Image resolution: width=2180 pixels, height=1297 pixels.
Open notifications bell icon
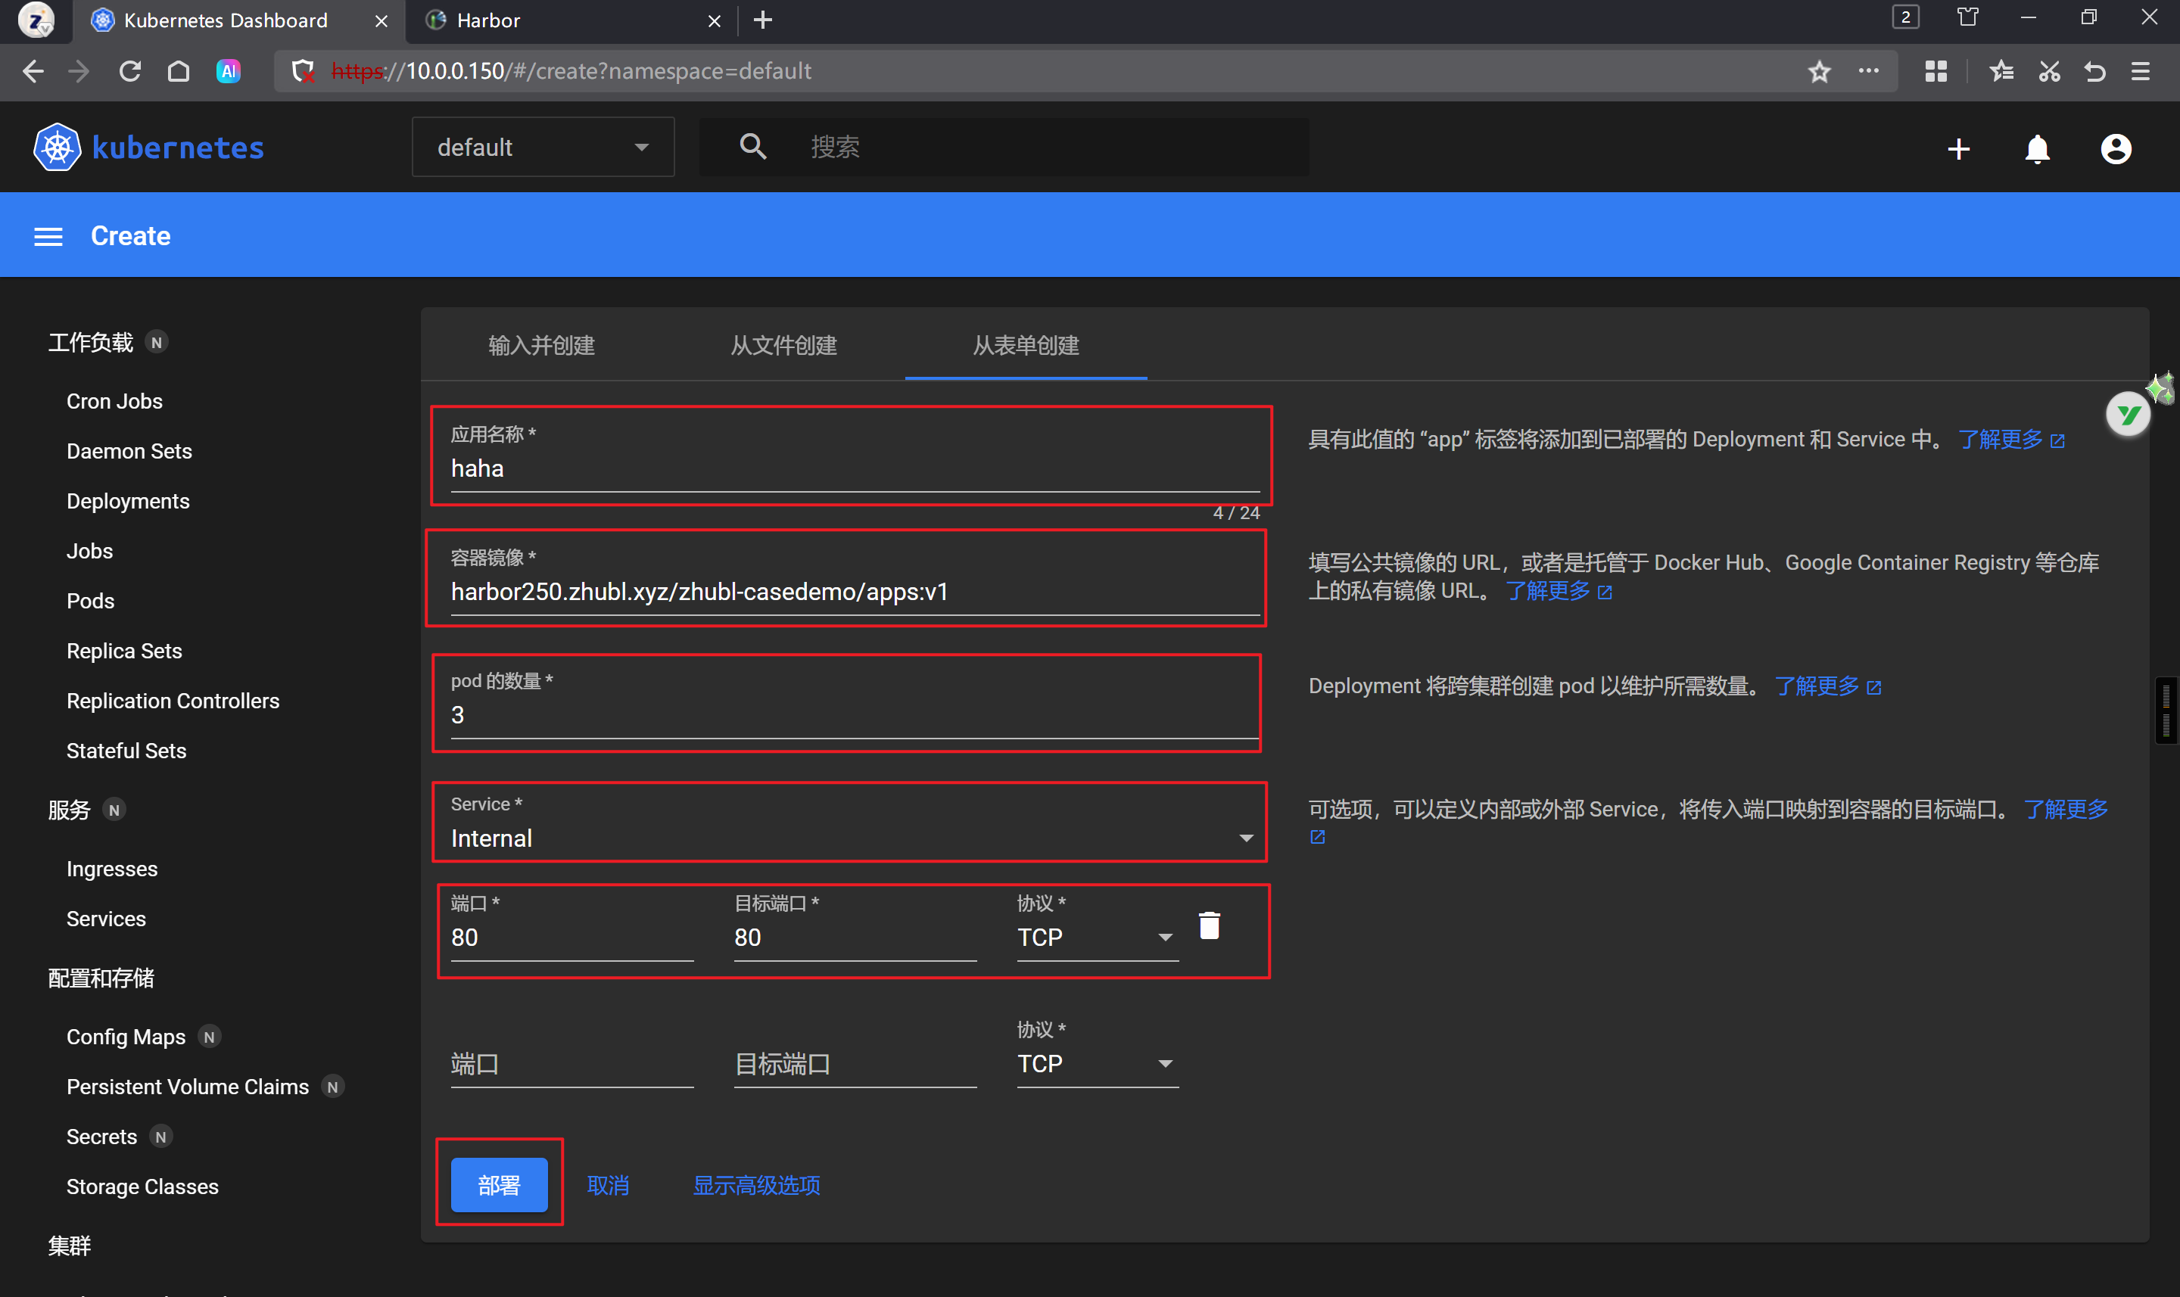click(x=2037, y=148)
